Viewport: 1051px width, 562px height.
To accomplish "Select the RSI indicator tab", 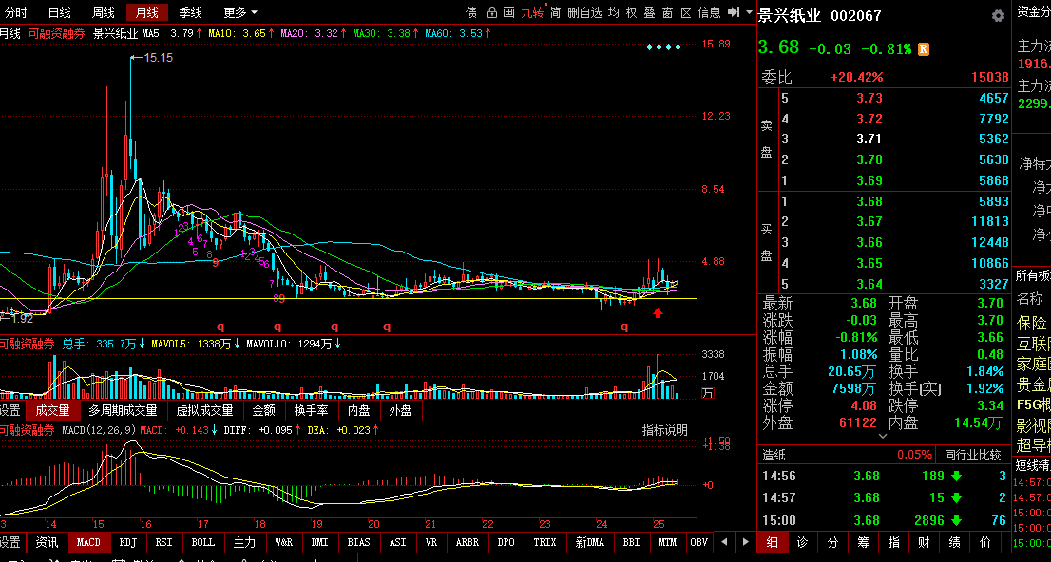I will tap(164, 542).
